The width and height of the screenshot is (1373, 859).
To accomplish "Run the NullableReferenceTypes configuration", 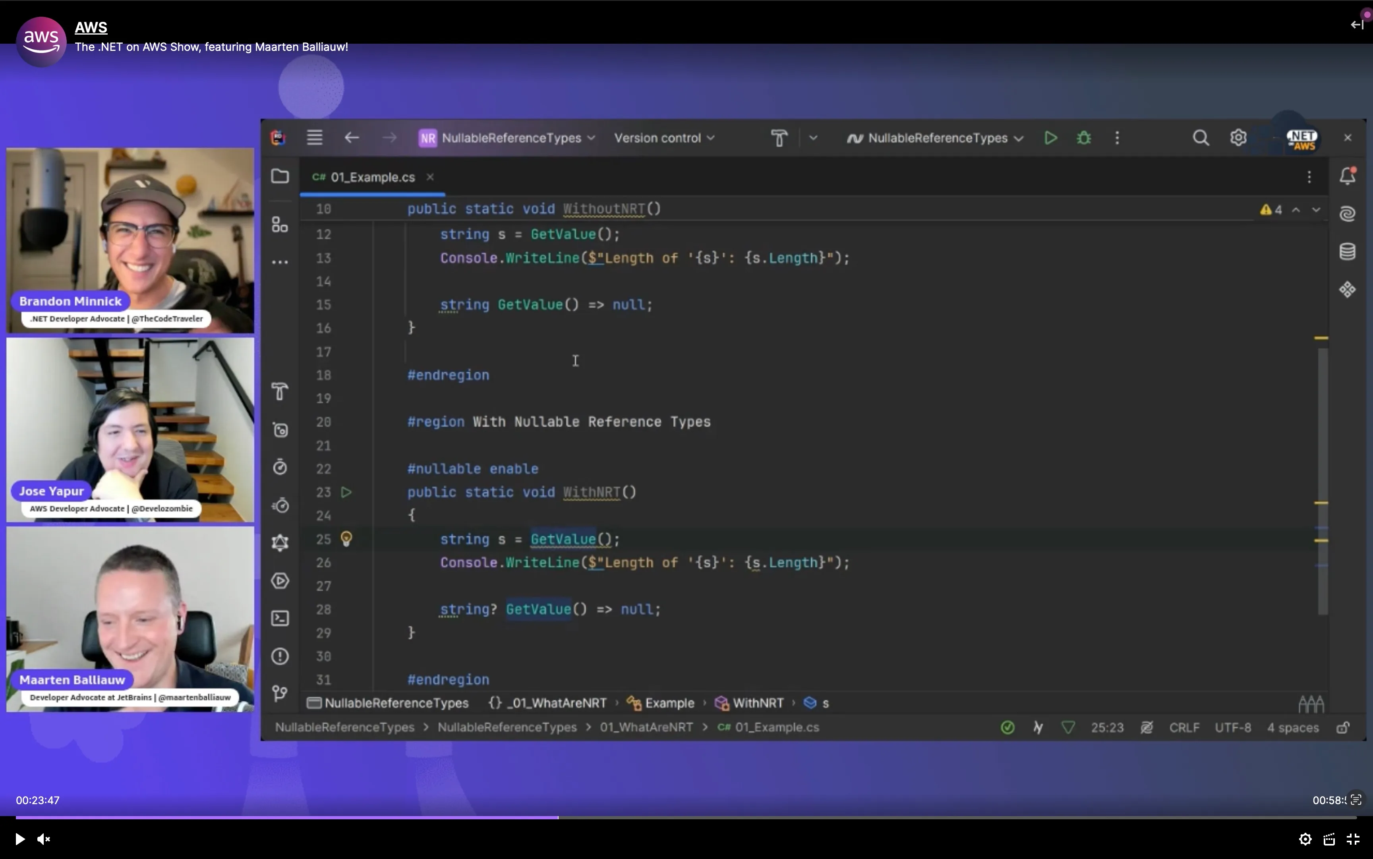I will [x=1050, y=138].
